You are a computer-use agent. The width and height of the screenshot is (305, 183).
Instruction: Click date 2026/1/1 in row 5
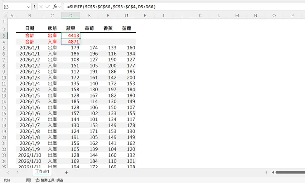(x=30, y=48)
